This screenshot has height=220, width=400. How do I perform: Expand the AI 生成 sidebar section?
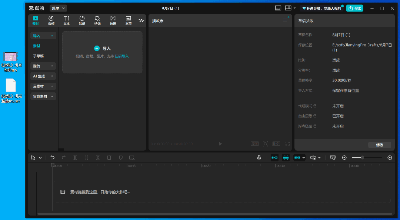pyautogui.click(x=43, y=76)
